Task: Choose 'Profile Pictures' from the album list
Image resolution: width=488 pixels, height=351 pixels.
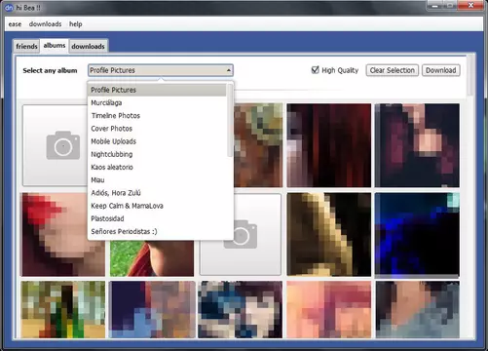Action: 157,90
